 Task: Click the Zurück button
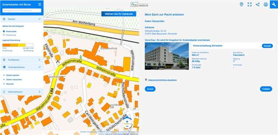[150, 89]
